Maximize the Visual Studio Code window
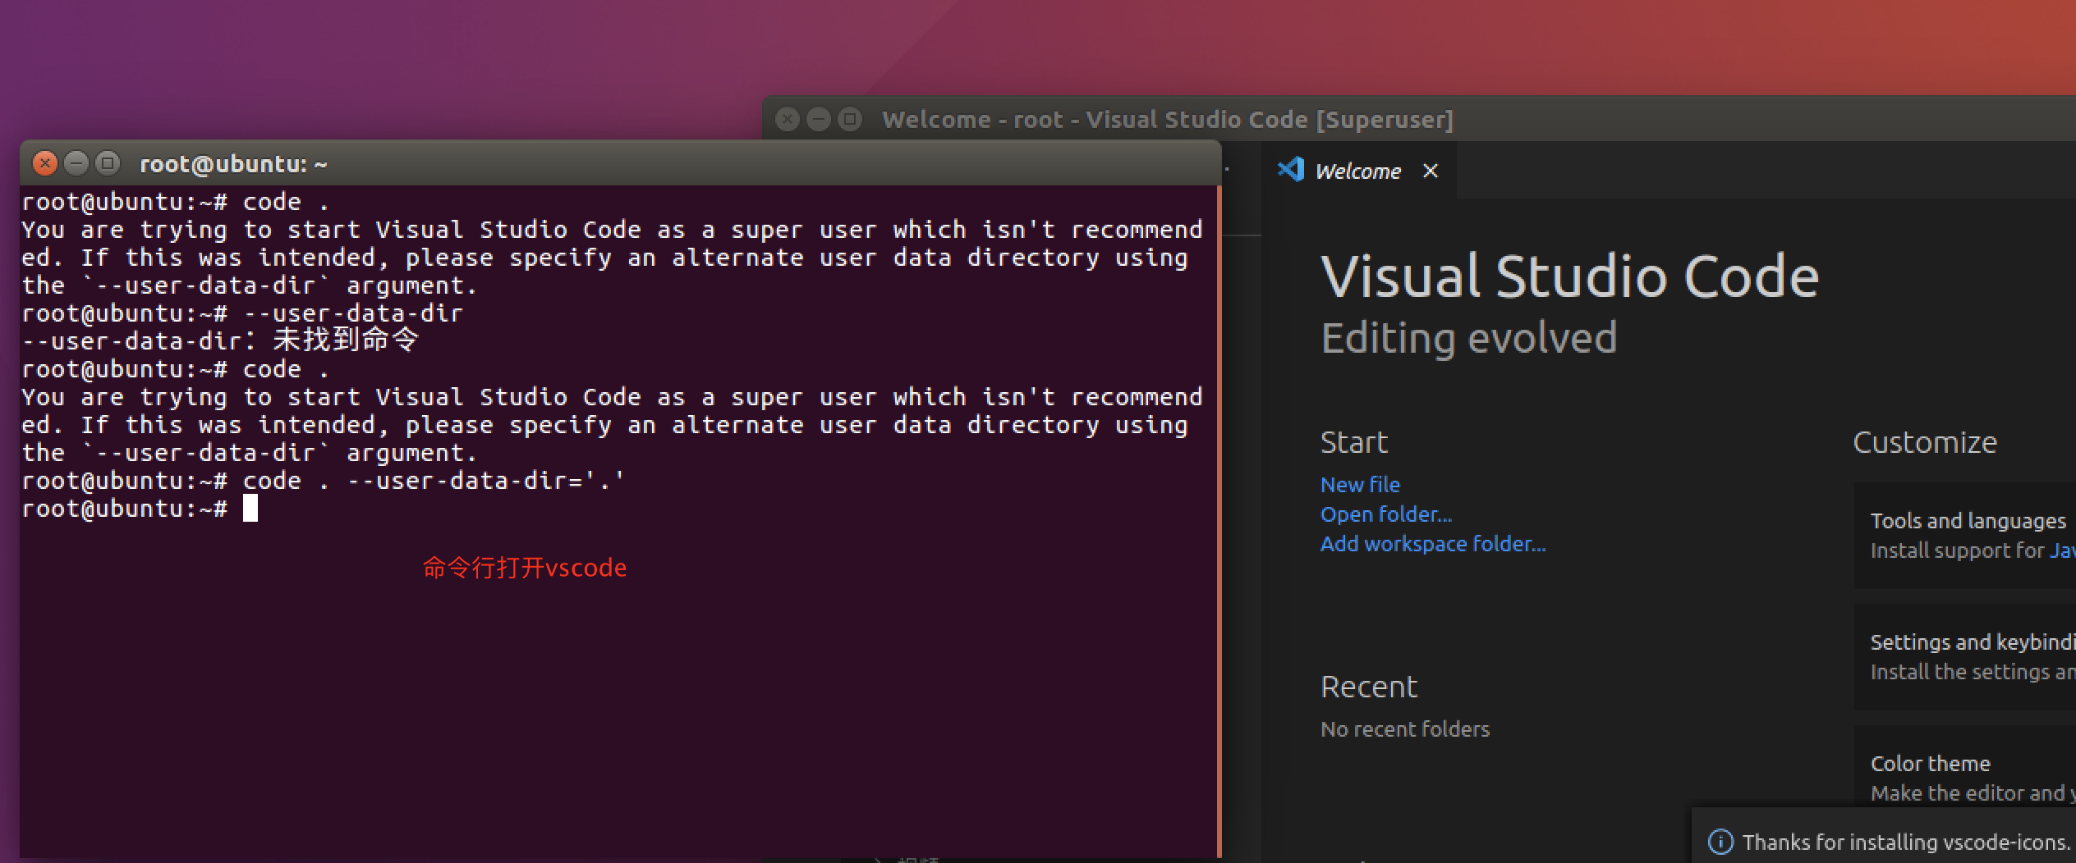The image size is (2076, 863). (x=850, y=120)
